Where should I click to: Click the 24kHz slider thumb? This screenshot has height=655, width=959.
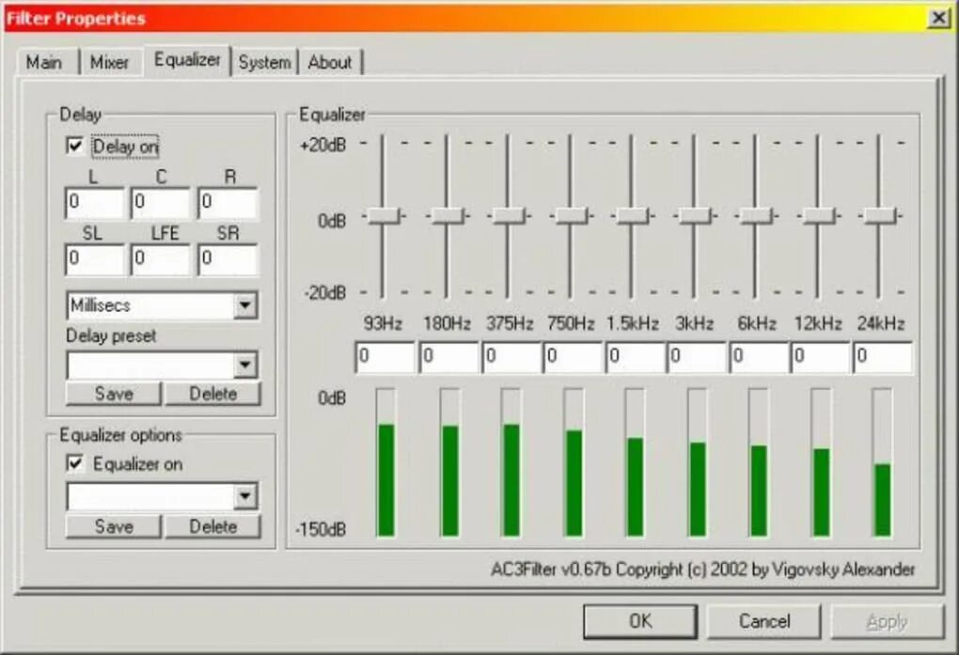[x=880, y=216]
